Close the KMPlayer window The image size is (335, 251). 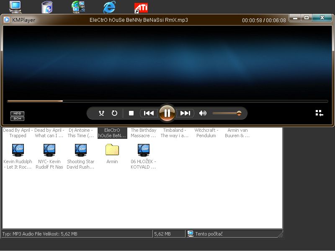pyautogui.click(x=322, y=18)
